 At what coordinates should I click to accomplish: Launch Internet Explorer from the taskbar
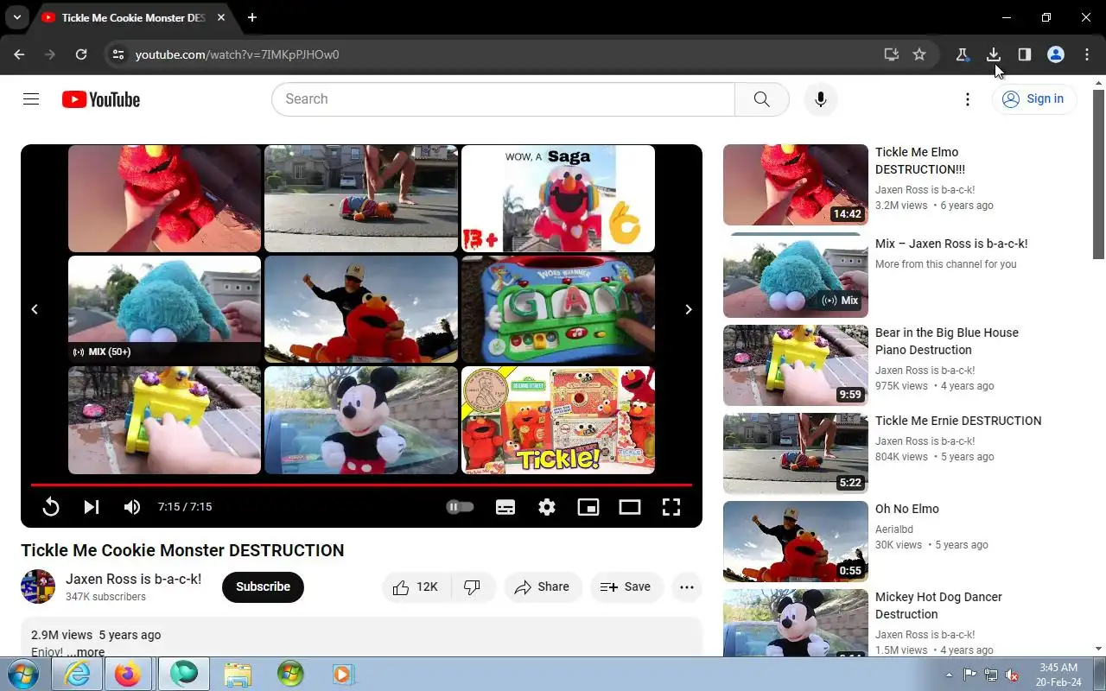78,674
